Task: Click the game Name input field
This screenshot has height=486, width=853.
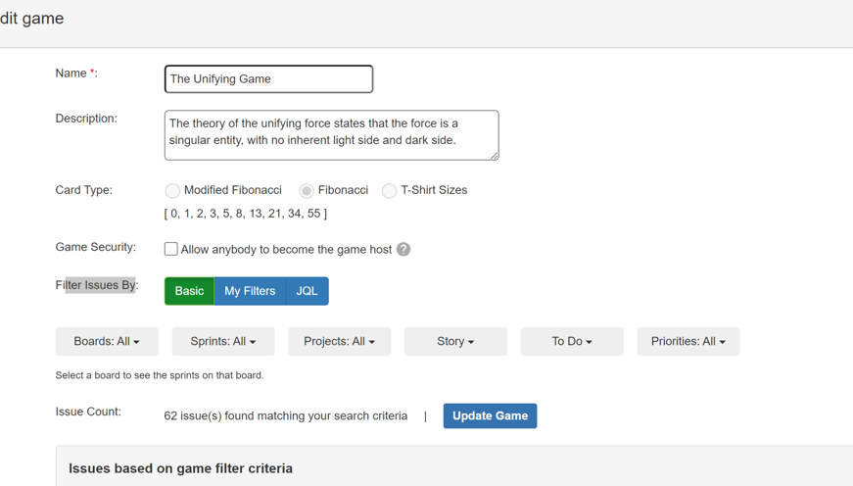Action: [268, 79]
